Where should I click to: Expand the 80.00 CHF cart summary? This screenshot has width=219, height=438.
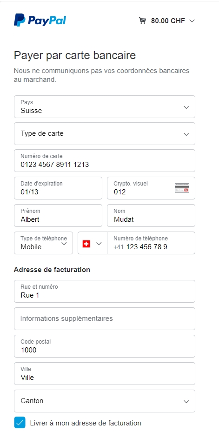(x=167, y=20)
